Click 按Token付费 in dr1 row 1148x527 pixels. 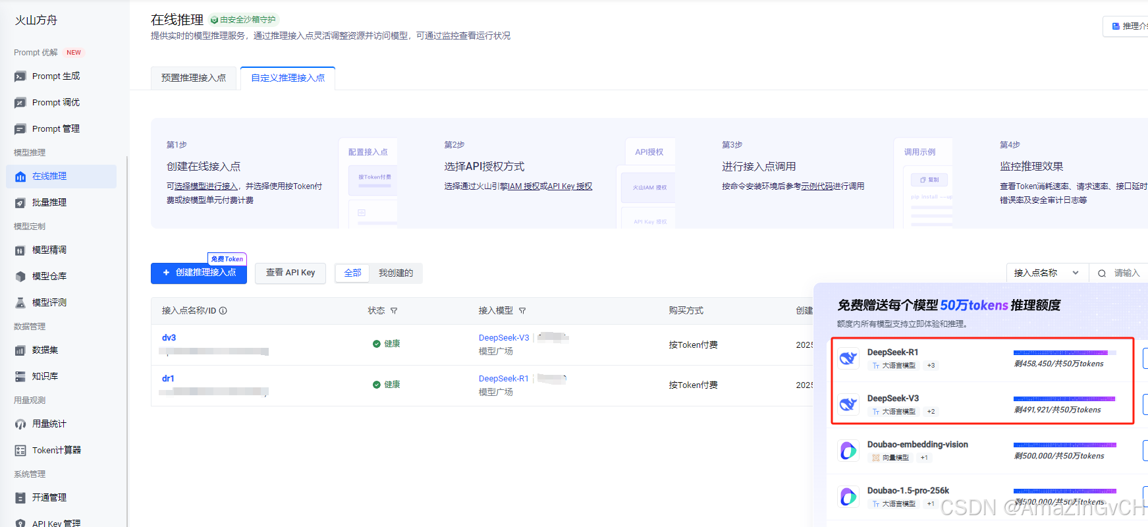(694, 385)
